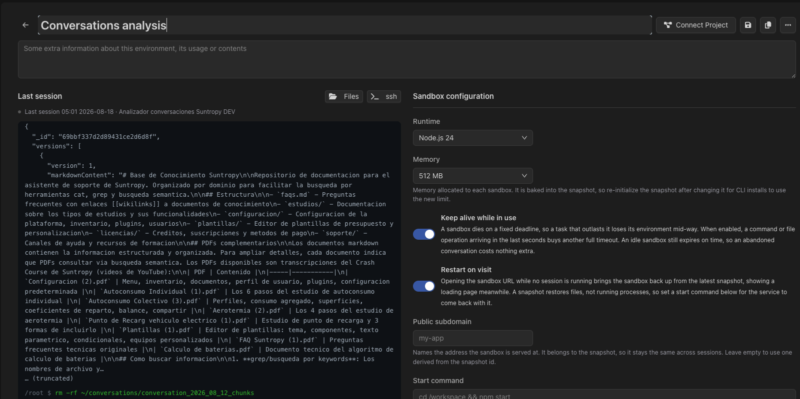Click the "(truncated)" text in output
This screenshot has width=800, height=399.
[x=53, y=379]
